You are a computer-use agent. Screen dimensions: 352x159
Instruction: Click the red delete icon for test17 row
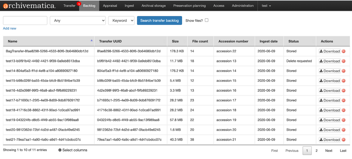click(x=344, y=101)
